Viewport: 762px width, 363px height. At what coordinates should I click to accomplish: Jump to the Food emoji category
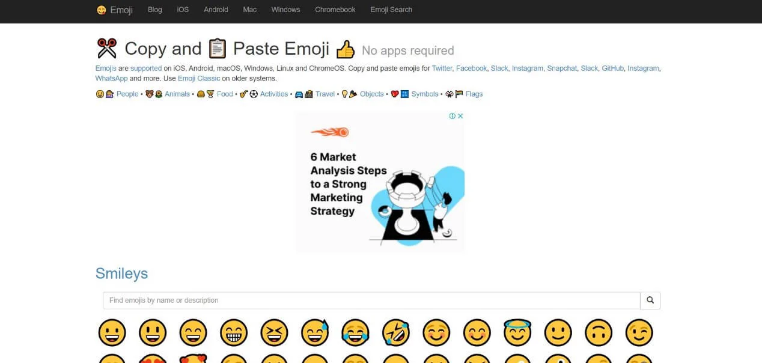tap(225, 94)
